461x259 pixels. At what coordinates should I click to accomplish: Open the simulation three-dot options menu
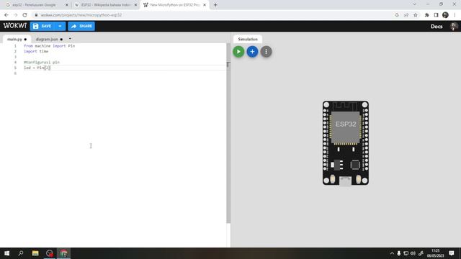[x=266, y=52]
